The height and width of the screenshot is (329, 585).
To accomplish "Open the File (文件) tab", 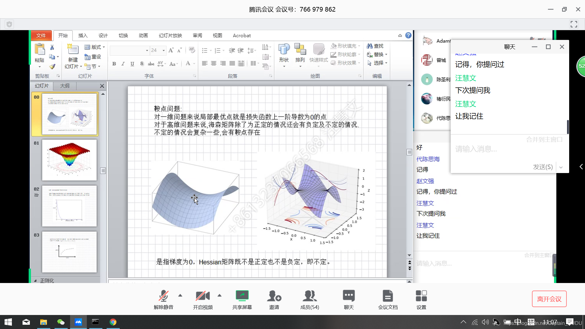I will pos(41,36).
